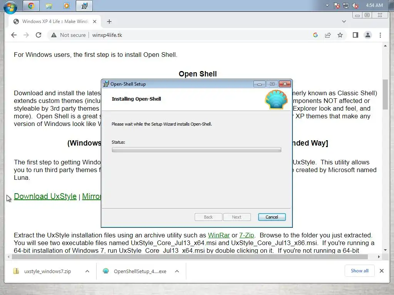Select the Windows XP 4 Life tab

coord(55,22)
